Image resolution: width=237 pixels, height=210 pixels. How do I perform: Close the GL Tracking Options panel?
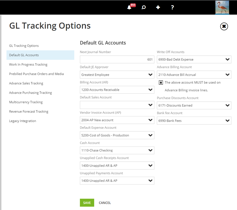click(x=224, y=27)
